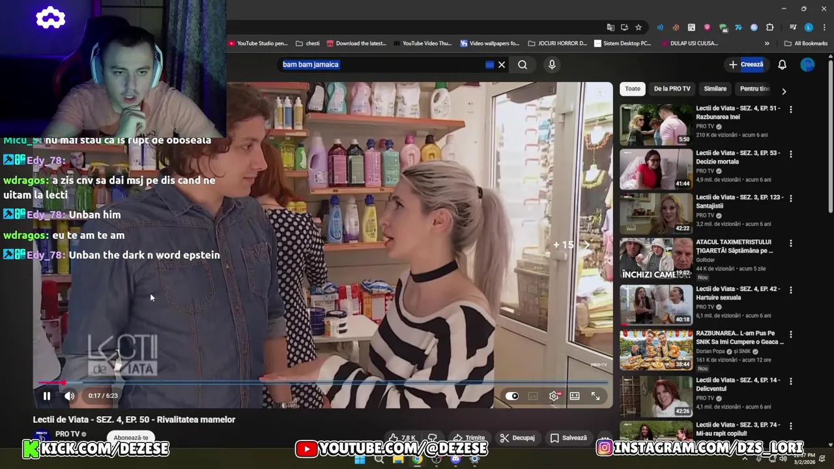Open the chesti bookmarks folder
The image size is (834, 469).
[308, 44]
